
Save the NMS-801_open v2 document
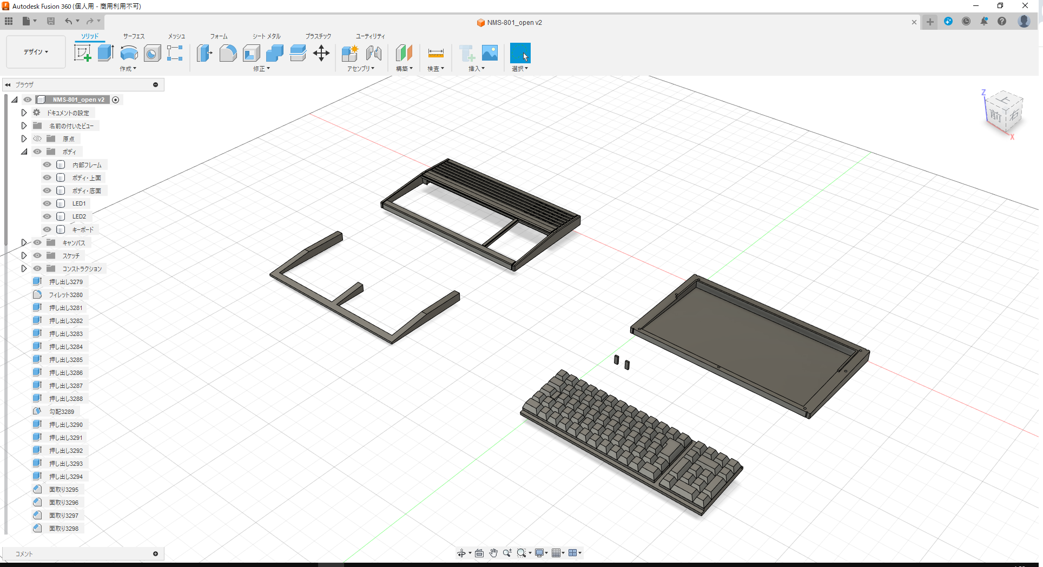(x=51, y=21)
